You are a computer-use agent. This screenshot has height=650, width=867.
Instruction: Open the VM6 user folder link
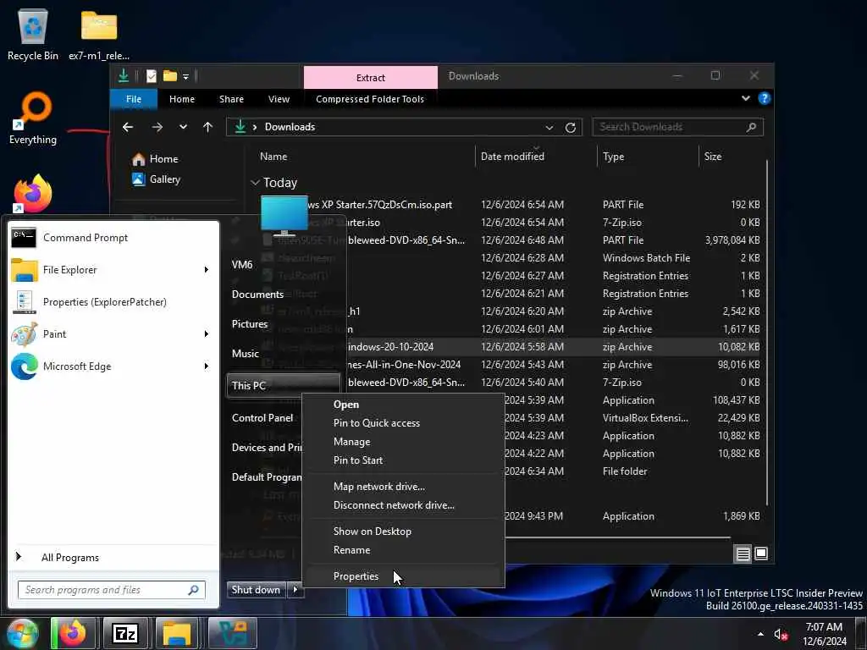tap(242, 265)
